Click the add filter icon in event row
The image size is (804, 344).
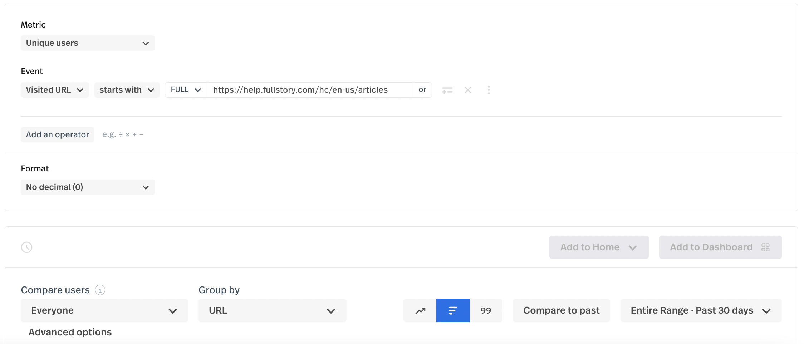(447, 90)
